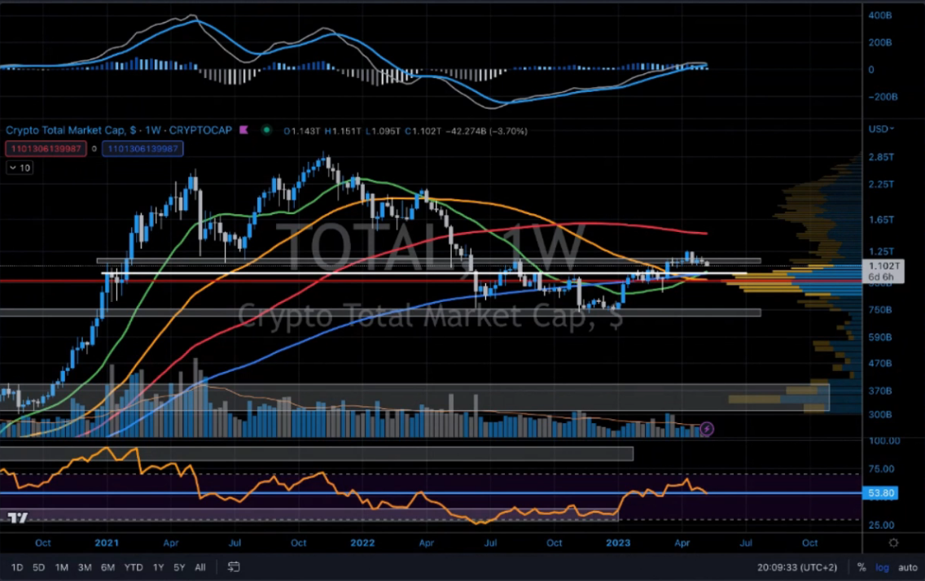Click the TradingView logo on chart
Image resolution: width=925 pixels, height=581 pixels.
(16, 518)
